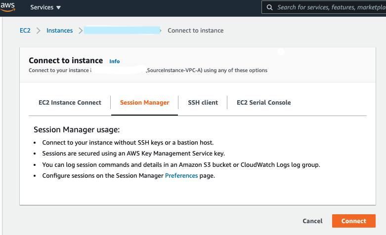
Task: Switch to EC2 Instance Connect tab
Action: (x=70, y=103)
